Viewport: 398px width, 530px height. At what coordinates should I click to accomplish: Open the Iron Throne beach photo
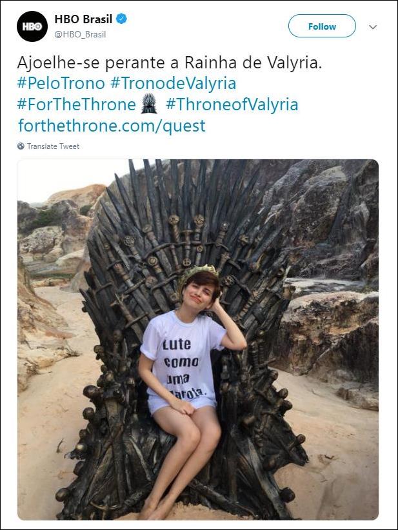(197, 339)
